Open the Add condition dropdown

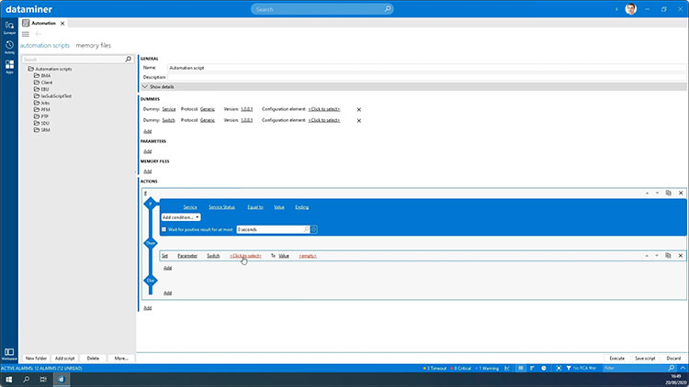[181, 217]
